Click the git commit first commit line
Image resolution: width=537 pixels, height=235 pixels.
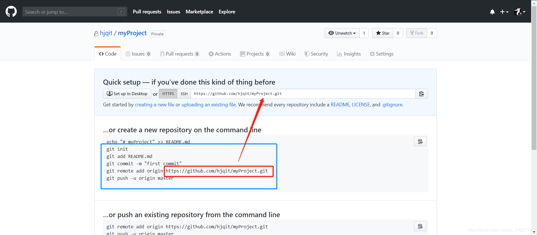[x=144, y=164]
